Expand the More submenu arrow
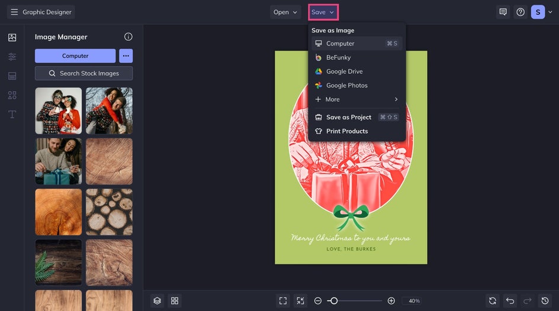Image resolution: width=559 pixels, height=311 pixels. 396,99
